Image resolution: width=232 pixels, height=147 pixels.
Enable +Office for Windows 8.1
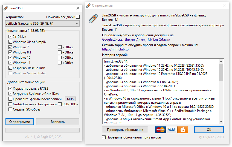60,52
